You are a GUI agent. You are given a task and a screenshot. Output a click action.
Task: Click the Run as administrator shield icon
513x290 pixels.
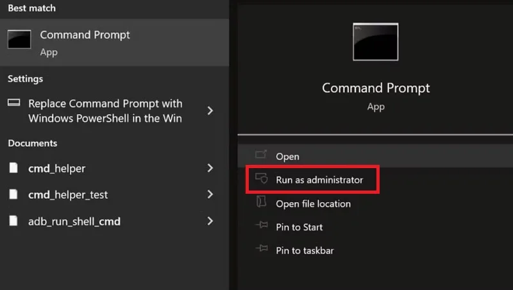click(262, 178)
